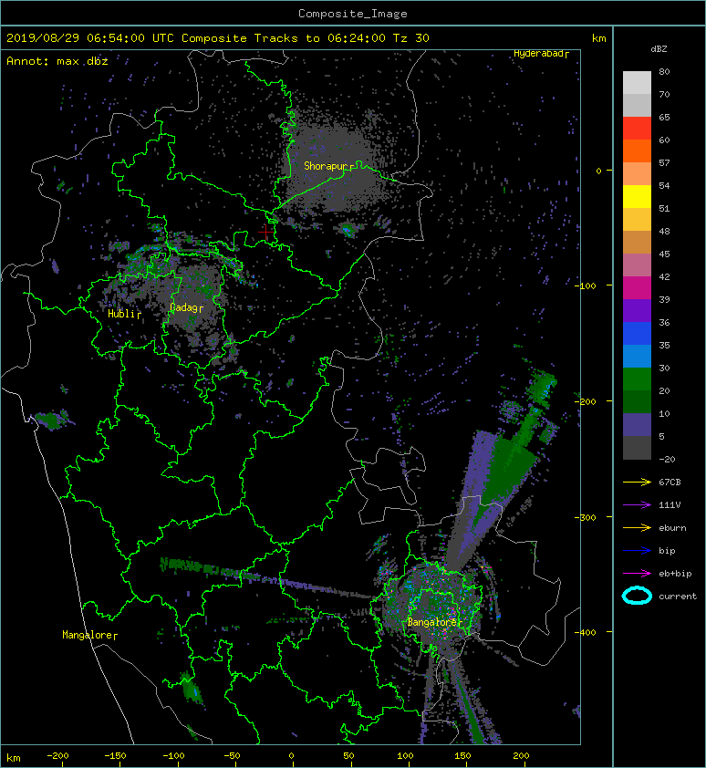Screen dimensions: 706x768
Task: Select the bright yellow 51-54 dBZ swatch
Action: click(x=637, y=196)
